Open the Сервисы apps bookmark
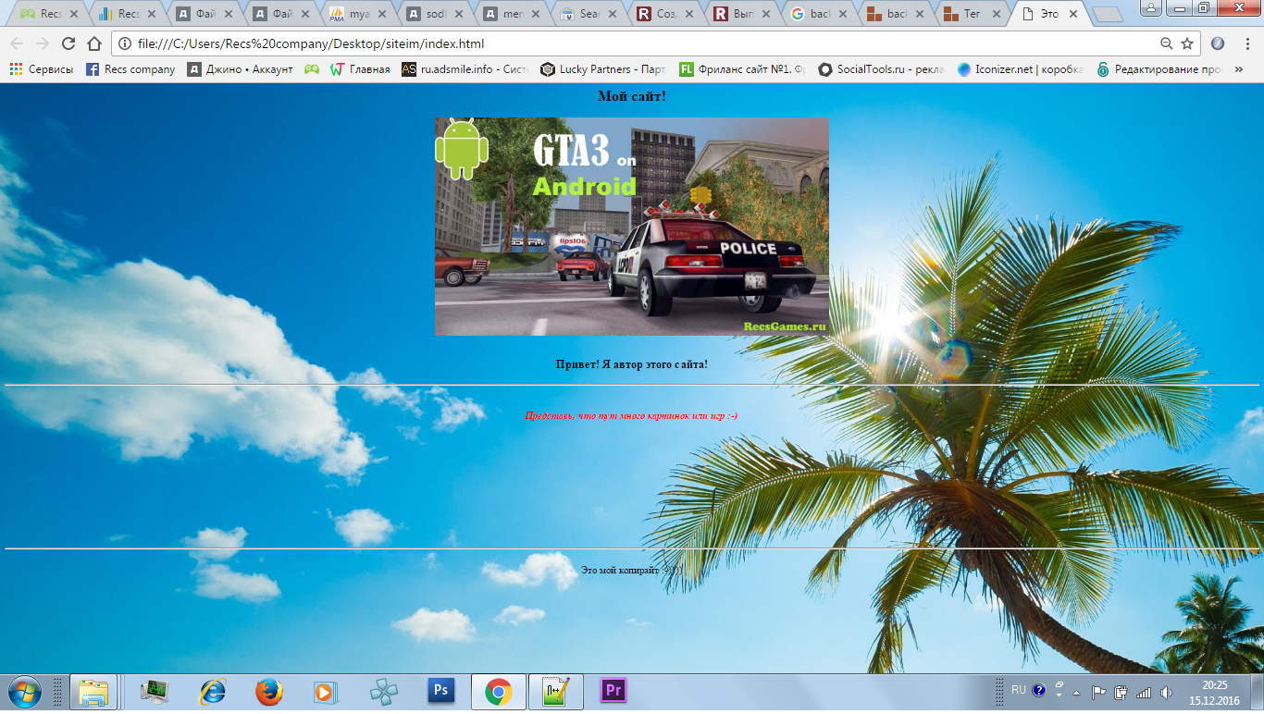The width and height of the screenshot is (1264, 714). [42, 69]
